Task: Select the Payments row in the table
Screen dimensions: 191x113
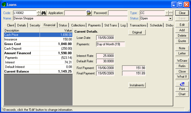Action: (38, 58)
